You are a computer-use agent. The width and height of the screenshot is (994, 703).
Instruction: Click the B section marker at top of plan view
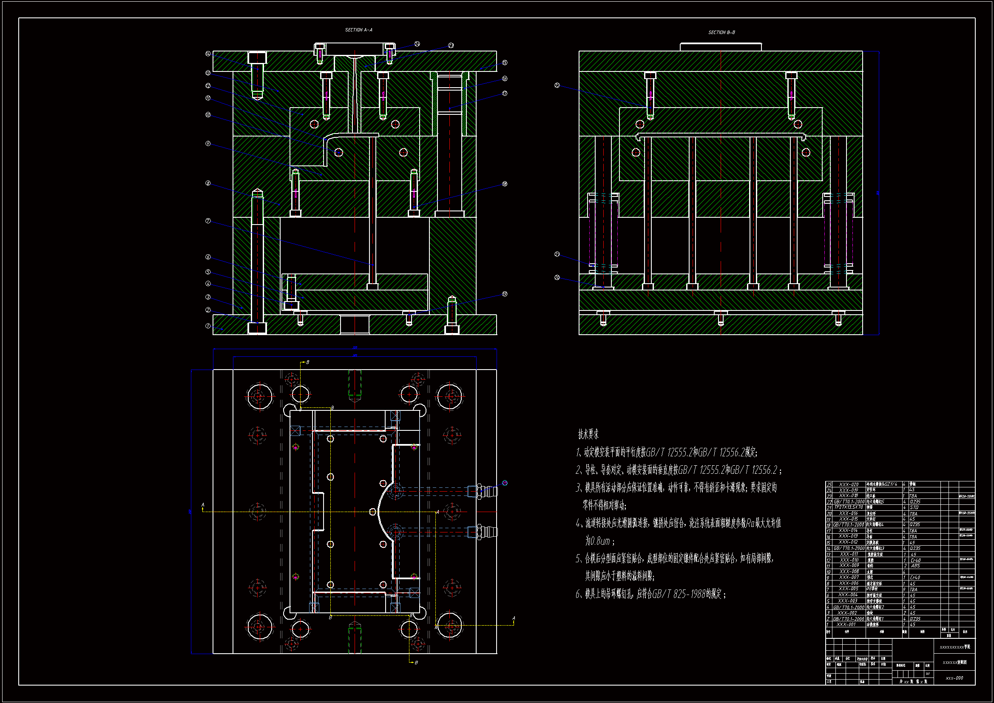click(x=307, y=362)
